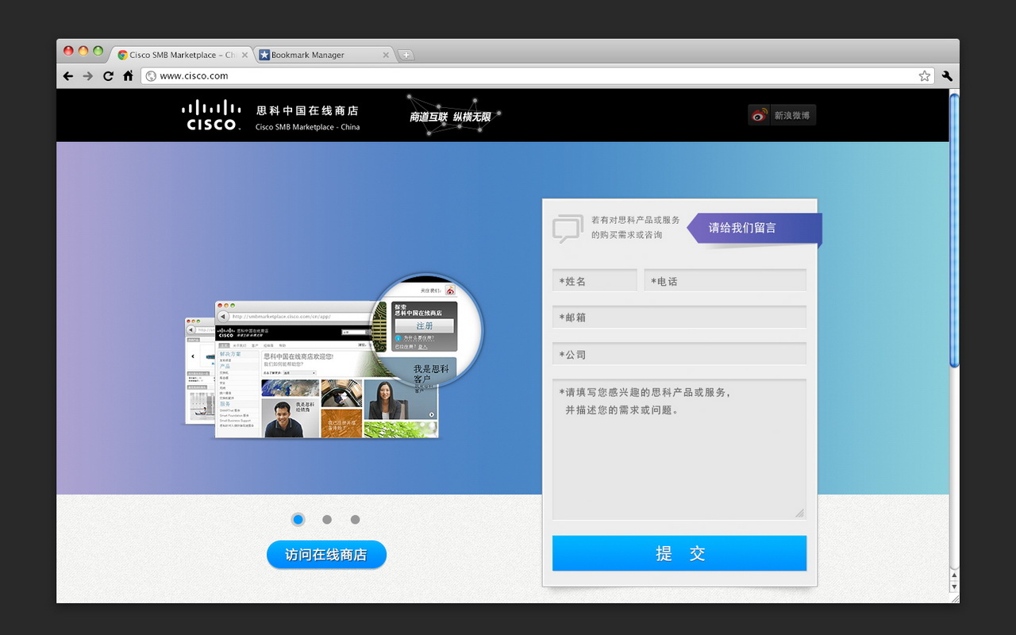
Task: Open the home page icon
Action: point(128,76)
